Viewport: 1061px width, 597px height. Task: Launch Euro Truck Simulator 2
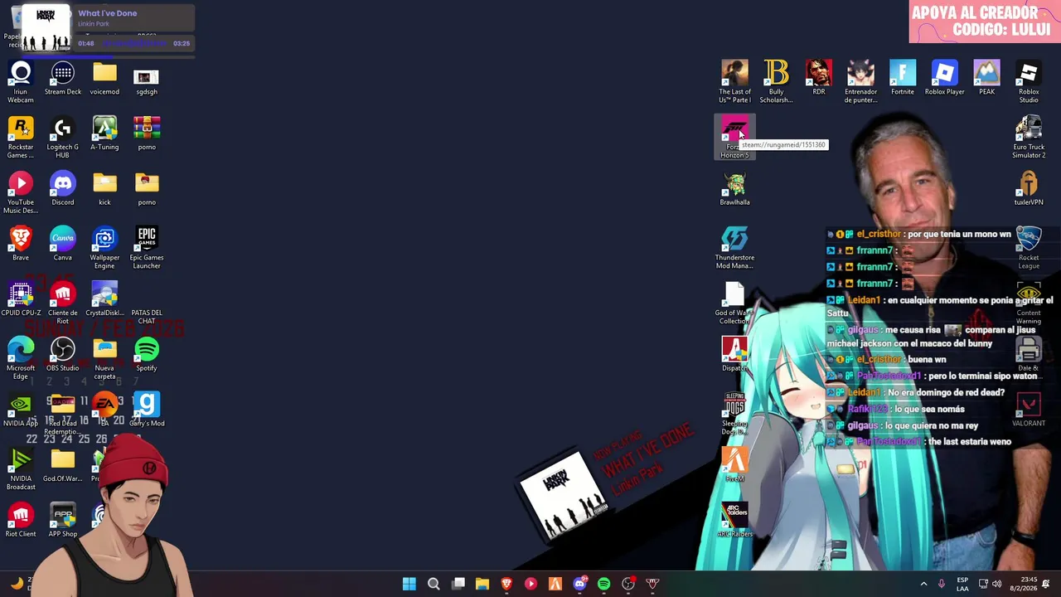1029,137
